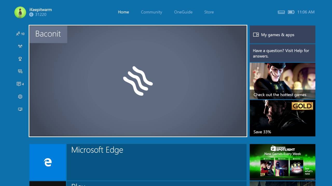Screen dimensions: 332x186
Task: Click the Baconit title label
Action: 48,34
